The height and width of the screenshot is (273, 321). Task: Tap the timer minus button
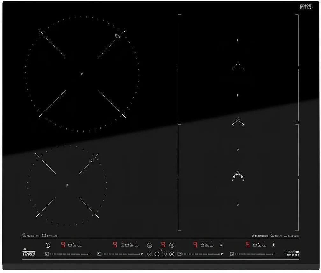point(157,254)
